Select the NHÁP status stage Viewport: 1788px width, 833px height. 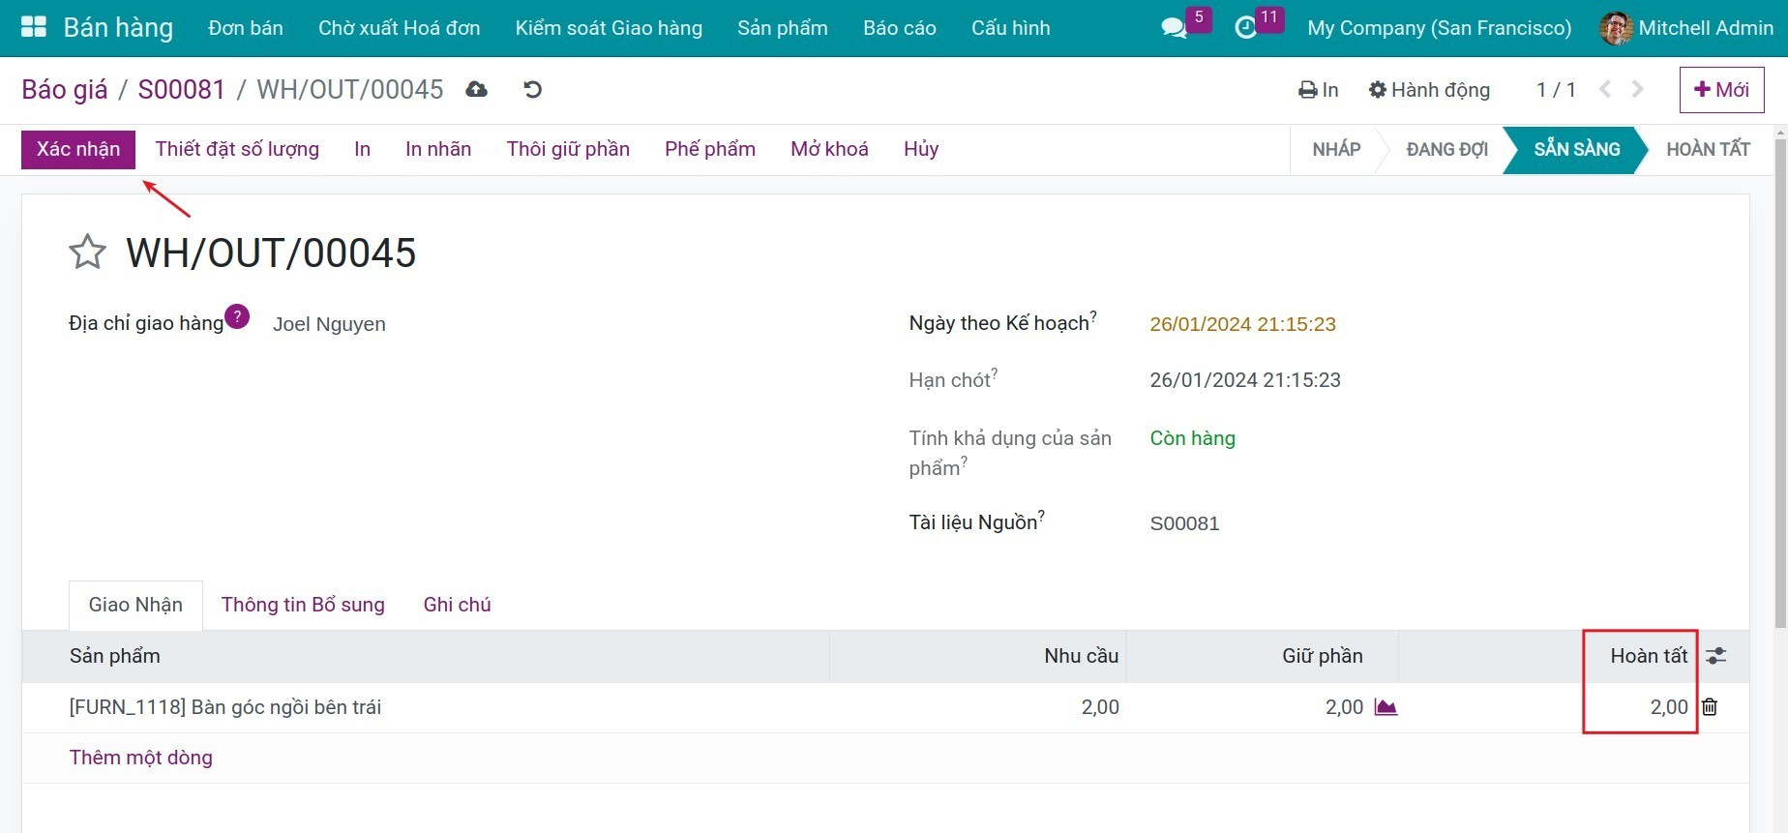click(1336, 149)
